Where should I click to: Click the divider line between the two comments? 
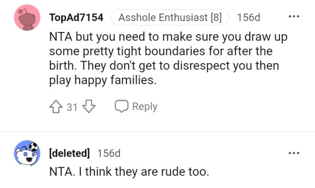point(157,132)
